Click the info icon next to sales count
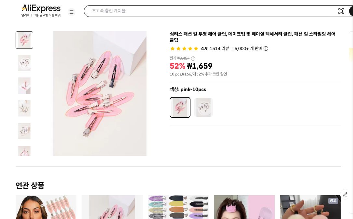Screen dimensions: 353x219 tap(266, 48)
